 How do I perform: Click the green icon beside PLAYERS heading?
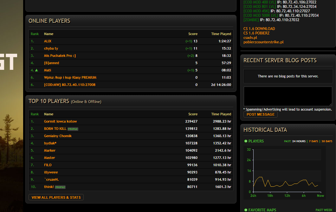pos(246,141)
